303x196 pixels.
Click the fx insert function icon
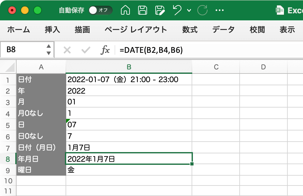point(105,50)
